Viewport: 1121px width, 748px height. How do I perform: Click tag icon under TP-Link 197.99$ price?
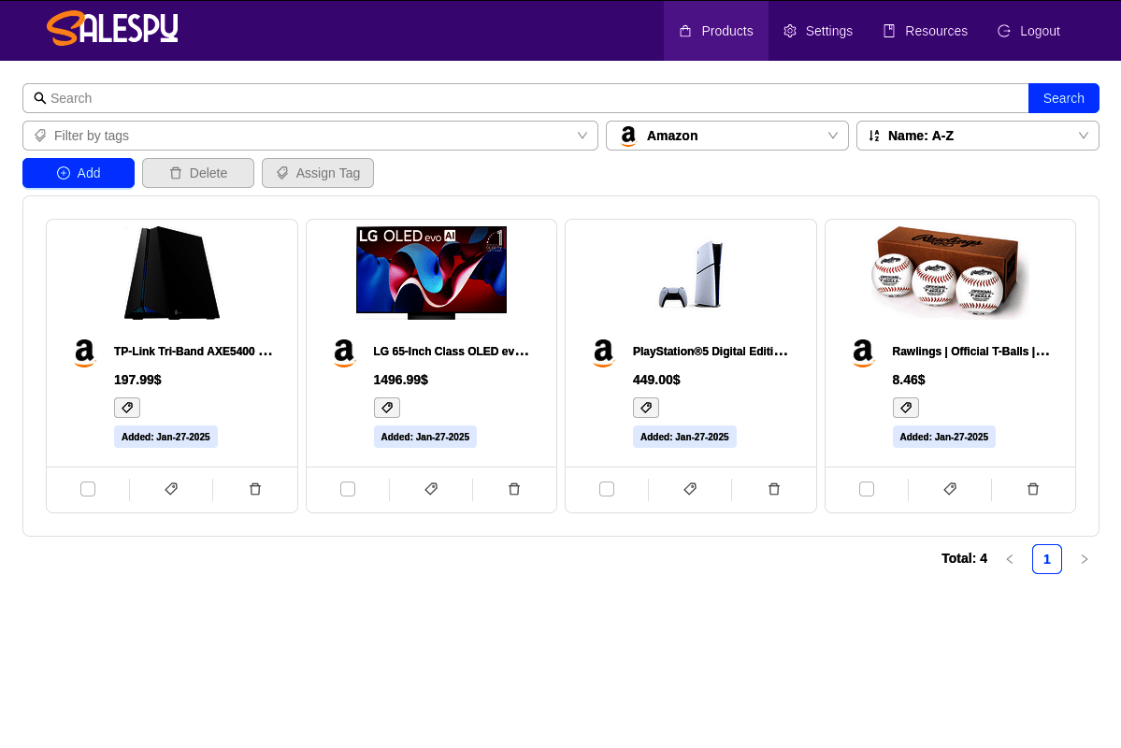coord(127,408)
